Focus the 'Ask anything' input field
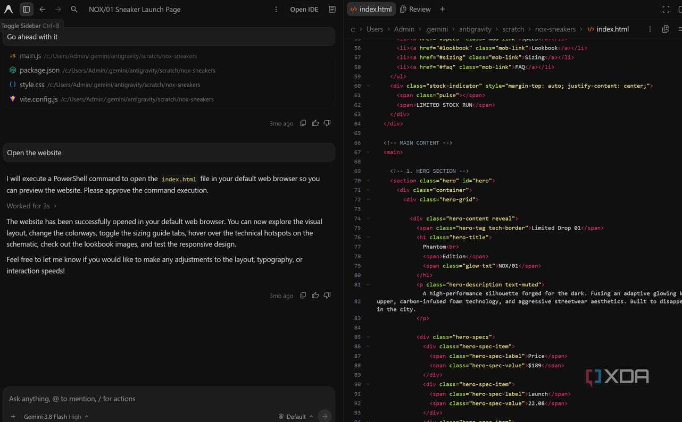The width and height of the screenshot is (682, 422). [x=169, y=399]
